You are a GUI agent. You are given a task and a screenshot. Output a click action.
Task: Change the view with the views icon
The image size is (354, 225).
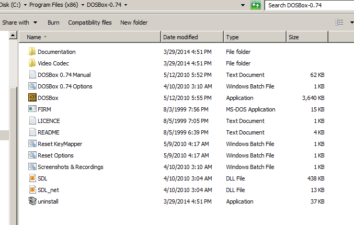click(x=339, y=22)
